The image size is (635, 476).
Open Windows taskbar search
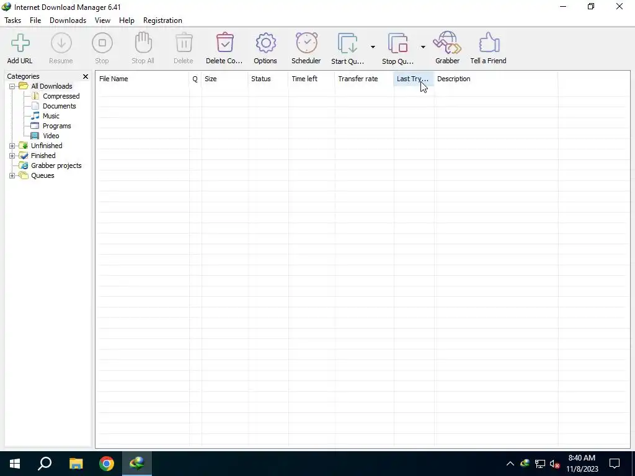[45, 464]
